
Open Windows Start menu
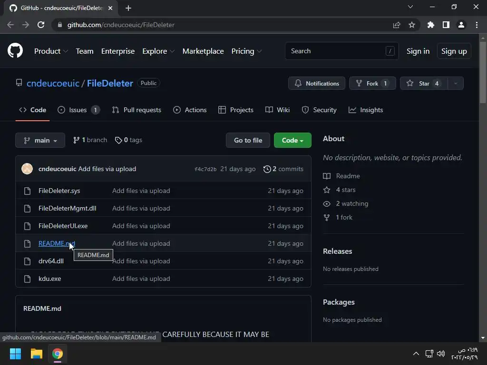[x=15, y=354]
